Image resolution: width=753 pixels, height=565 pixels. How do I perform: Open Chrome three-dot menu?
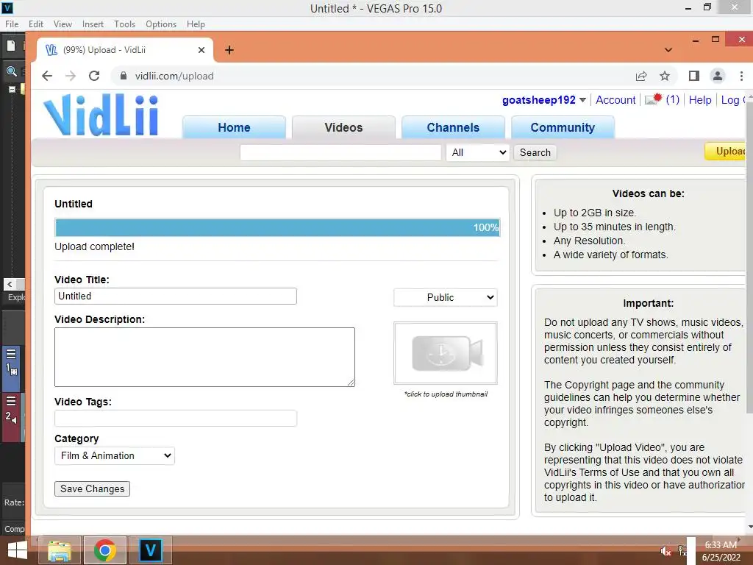click(741, 76)
